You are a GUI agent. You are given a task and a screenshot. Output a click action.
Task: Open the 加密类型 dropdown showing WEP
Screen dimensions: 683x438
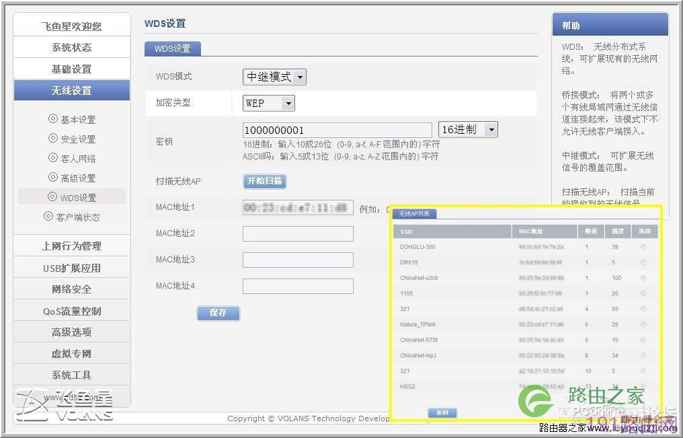coord(269,104)
